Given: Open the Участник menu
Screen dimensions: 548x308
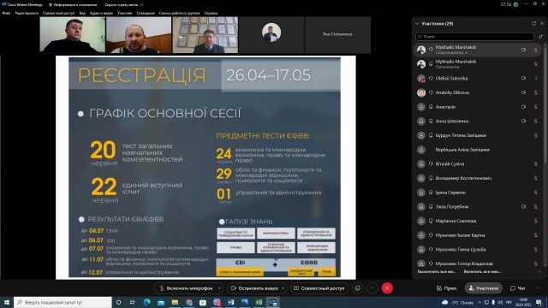Looking at the screenshot, I should click(125, 14).
